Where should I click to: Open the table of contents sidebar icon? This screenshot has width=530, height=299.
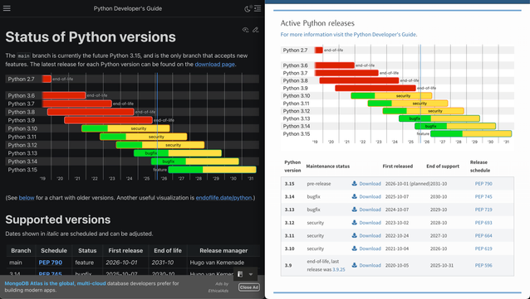pyautogui.click(x=258, y=8)
